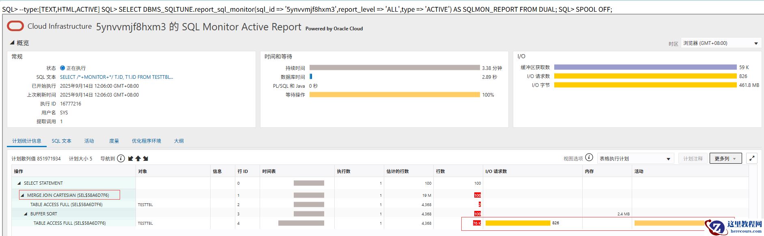Collapse the SELECT STATEMENT tree node
This screenshot has width=764, height=236.
19,183
